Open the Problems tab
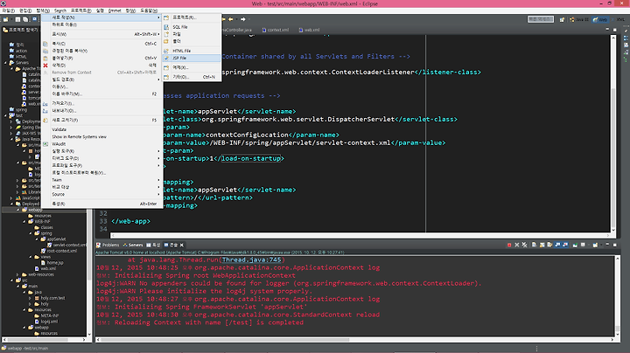This screenshot has height=353, width=630. tap(108, 245)
